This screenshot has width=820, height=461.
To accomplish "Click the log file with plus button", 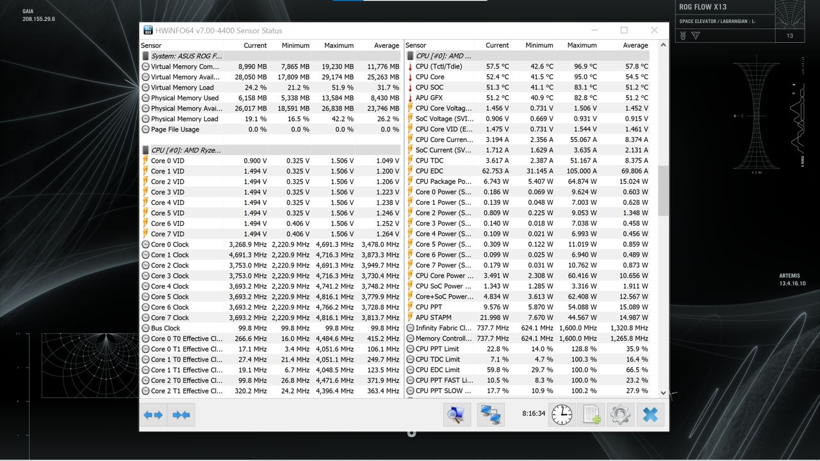I will pyautogui.click(x=591, y=415).
